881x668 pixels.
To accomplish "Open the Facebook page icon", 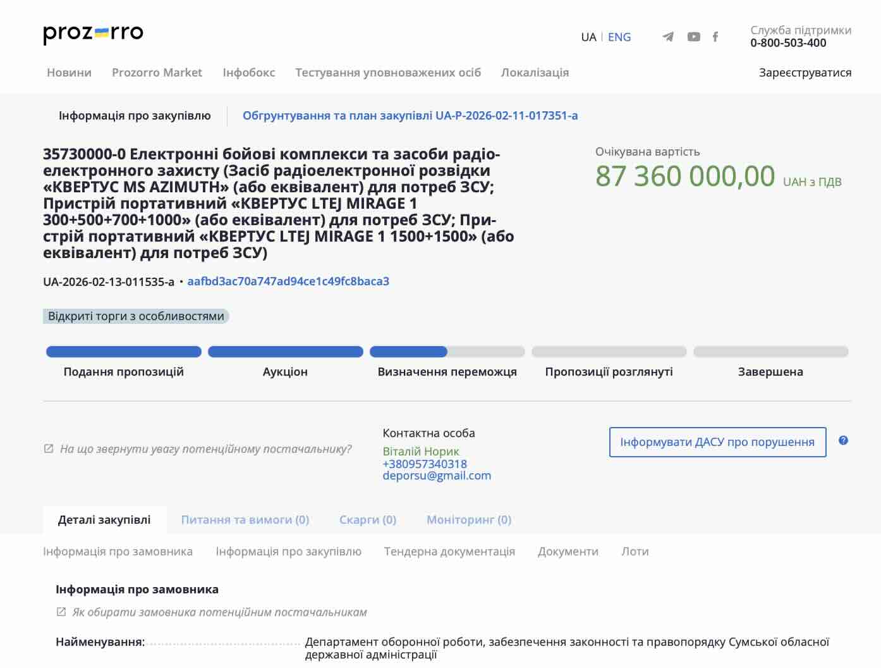I will tap(715, 37).
